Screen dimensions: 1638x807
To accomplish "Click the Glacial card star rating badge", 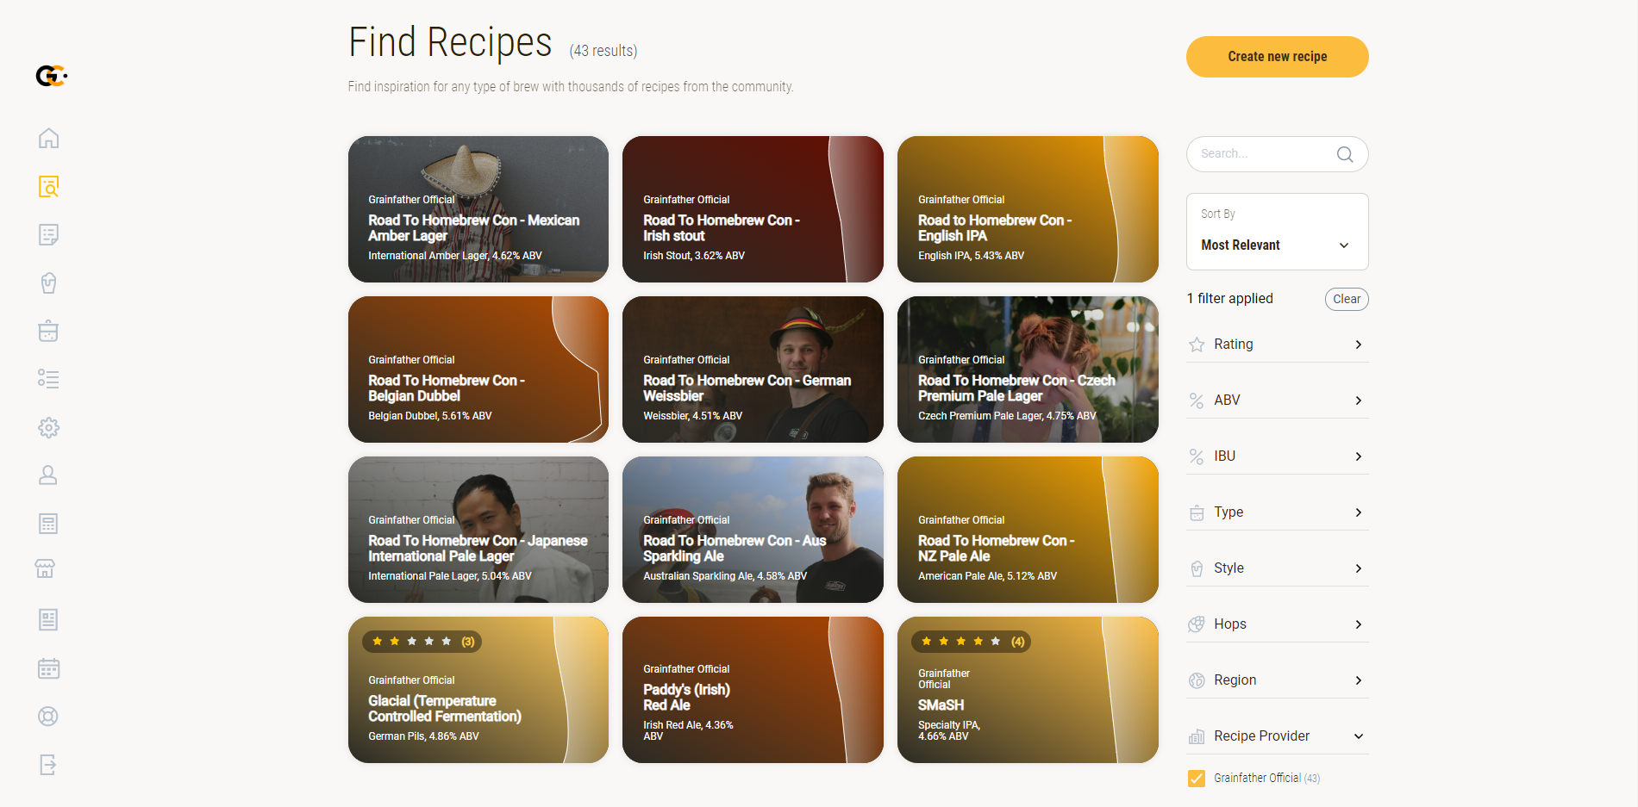I will pos(422,642).
